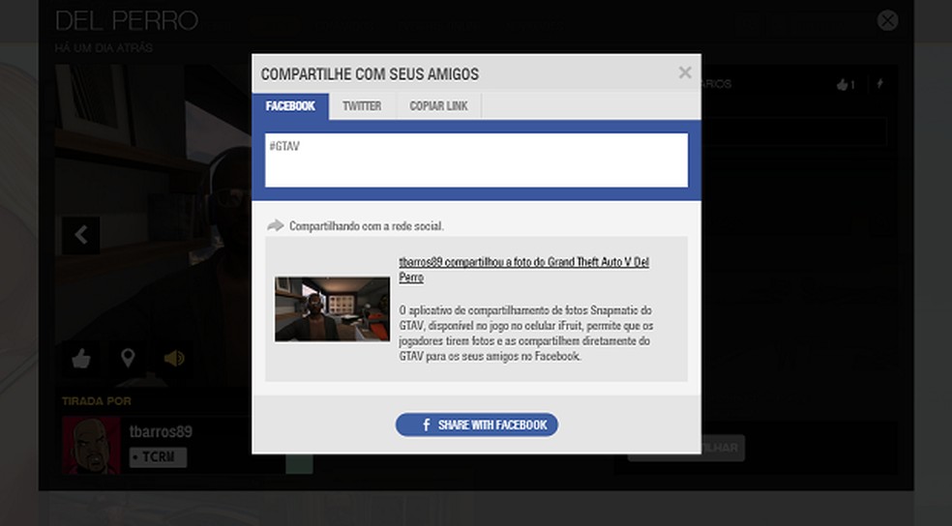This screenshot has width=952, height=526.
Task: Open the Twitter share tab
Action: coord(362,106)
